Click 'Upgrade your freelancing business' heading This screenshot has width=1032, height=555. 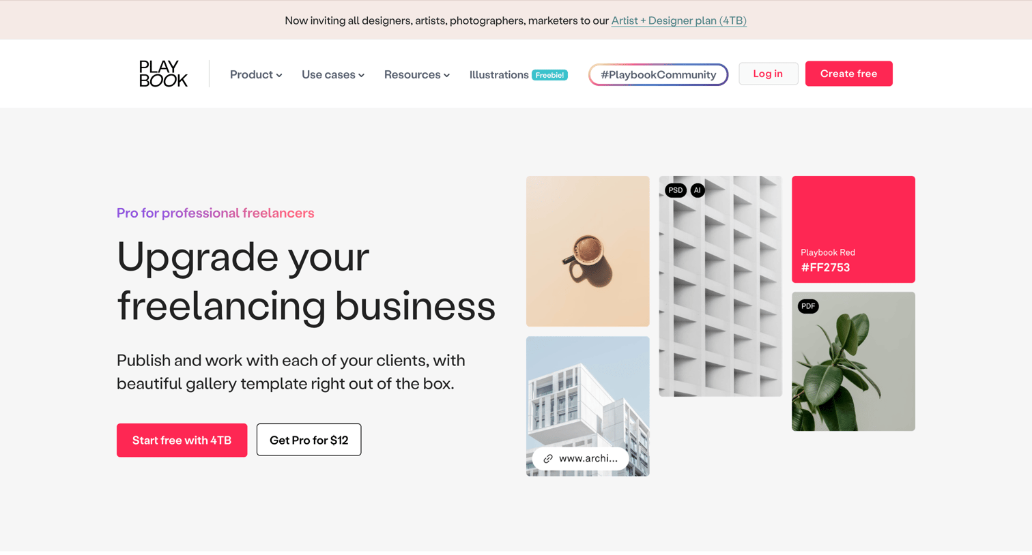(306, 281)
